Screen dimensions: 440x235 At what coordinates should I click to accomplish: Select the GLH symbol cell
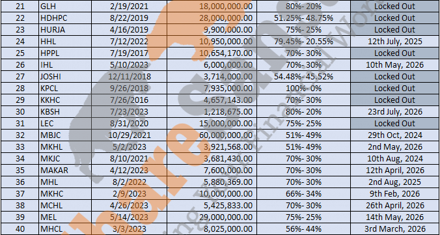[65, 6]
